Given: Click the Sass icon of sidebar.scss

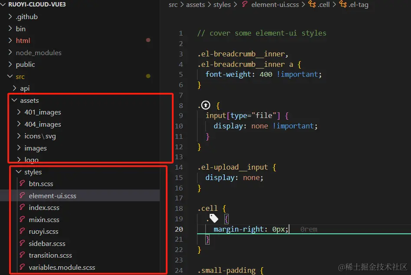Looking at the screenshot, I should tap(22, 243).
